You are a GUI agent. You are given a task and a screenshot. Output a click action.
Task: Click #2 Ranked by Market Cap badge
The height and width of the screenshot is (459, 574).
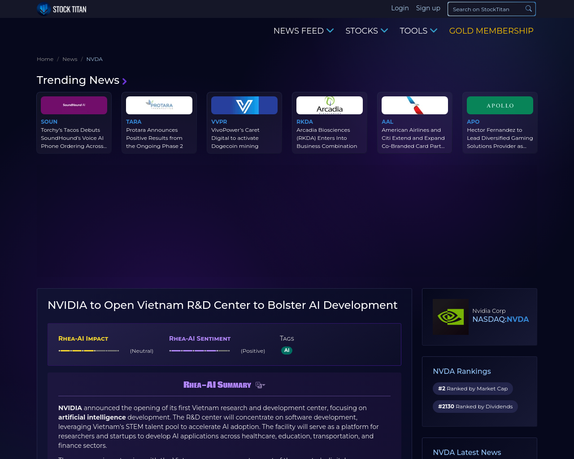click(473, 389)
